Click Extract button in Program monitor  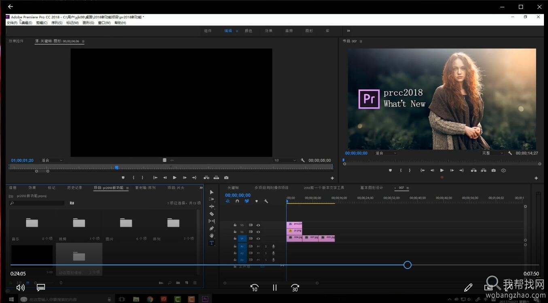coord(483,171)
